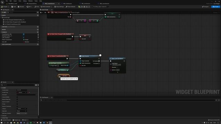Screen dimensions: 221x124
Task: Toggle Expose to Cinematics checkbox
Action: (x=17, y=106)
